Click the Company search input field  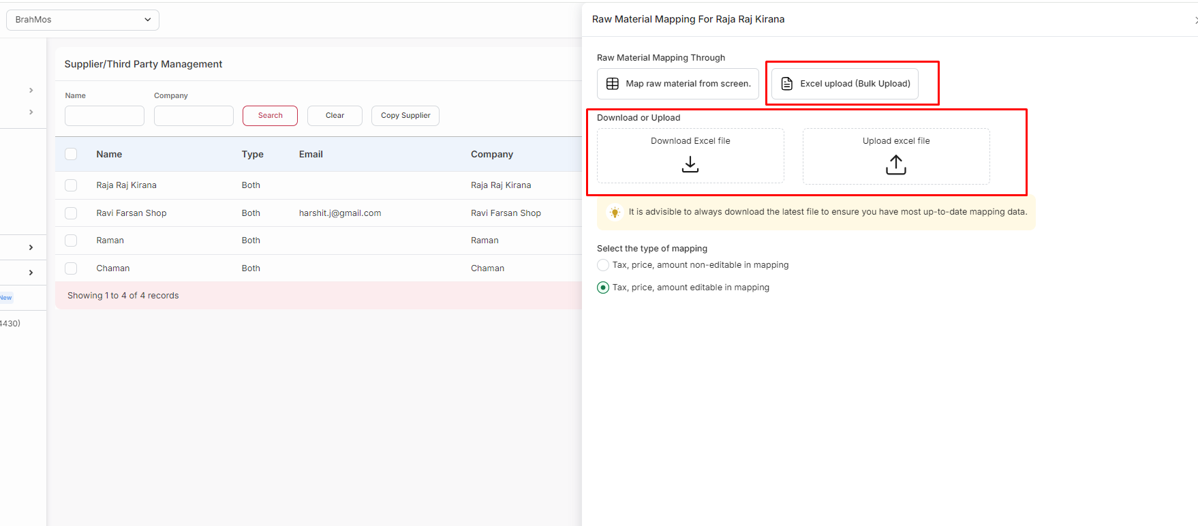pyautogui.click(x=194, y=116)
